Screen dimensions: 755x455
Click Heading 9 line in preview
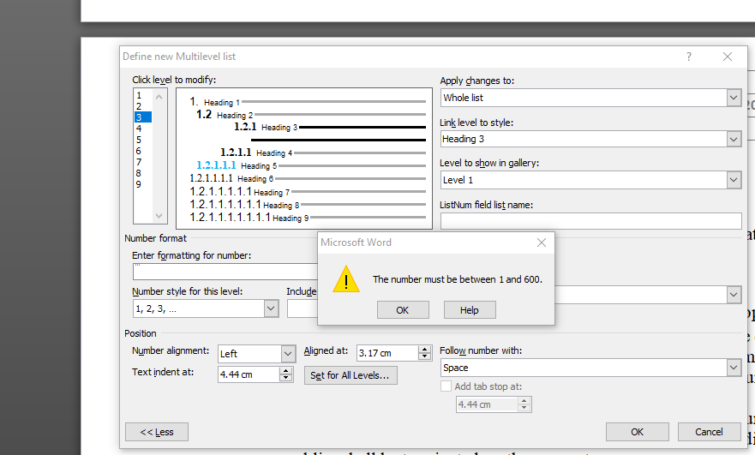(308, 218)
